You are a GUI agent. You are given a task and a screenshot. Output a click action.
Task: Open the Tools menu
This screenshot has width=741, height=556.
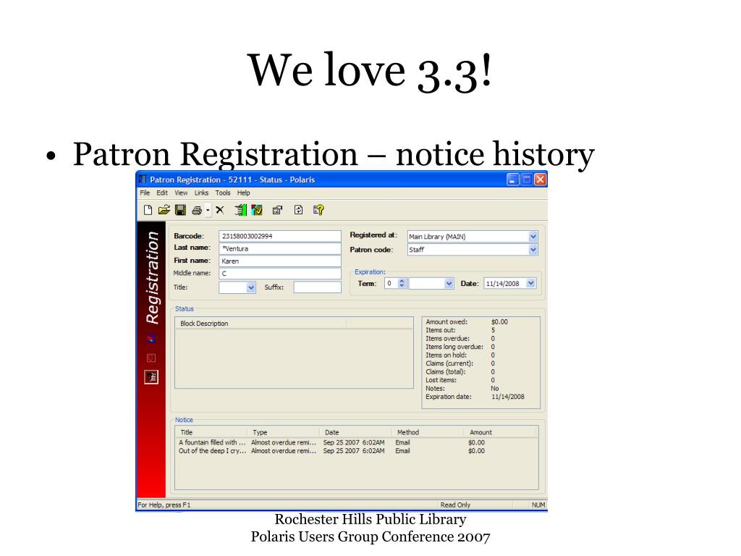(223, 193)
